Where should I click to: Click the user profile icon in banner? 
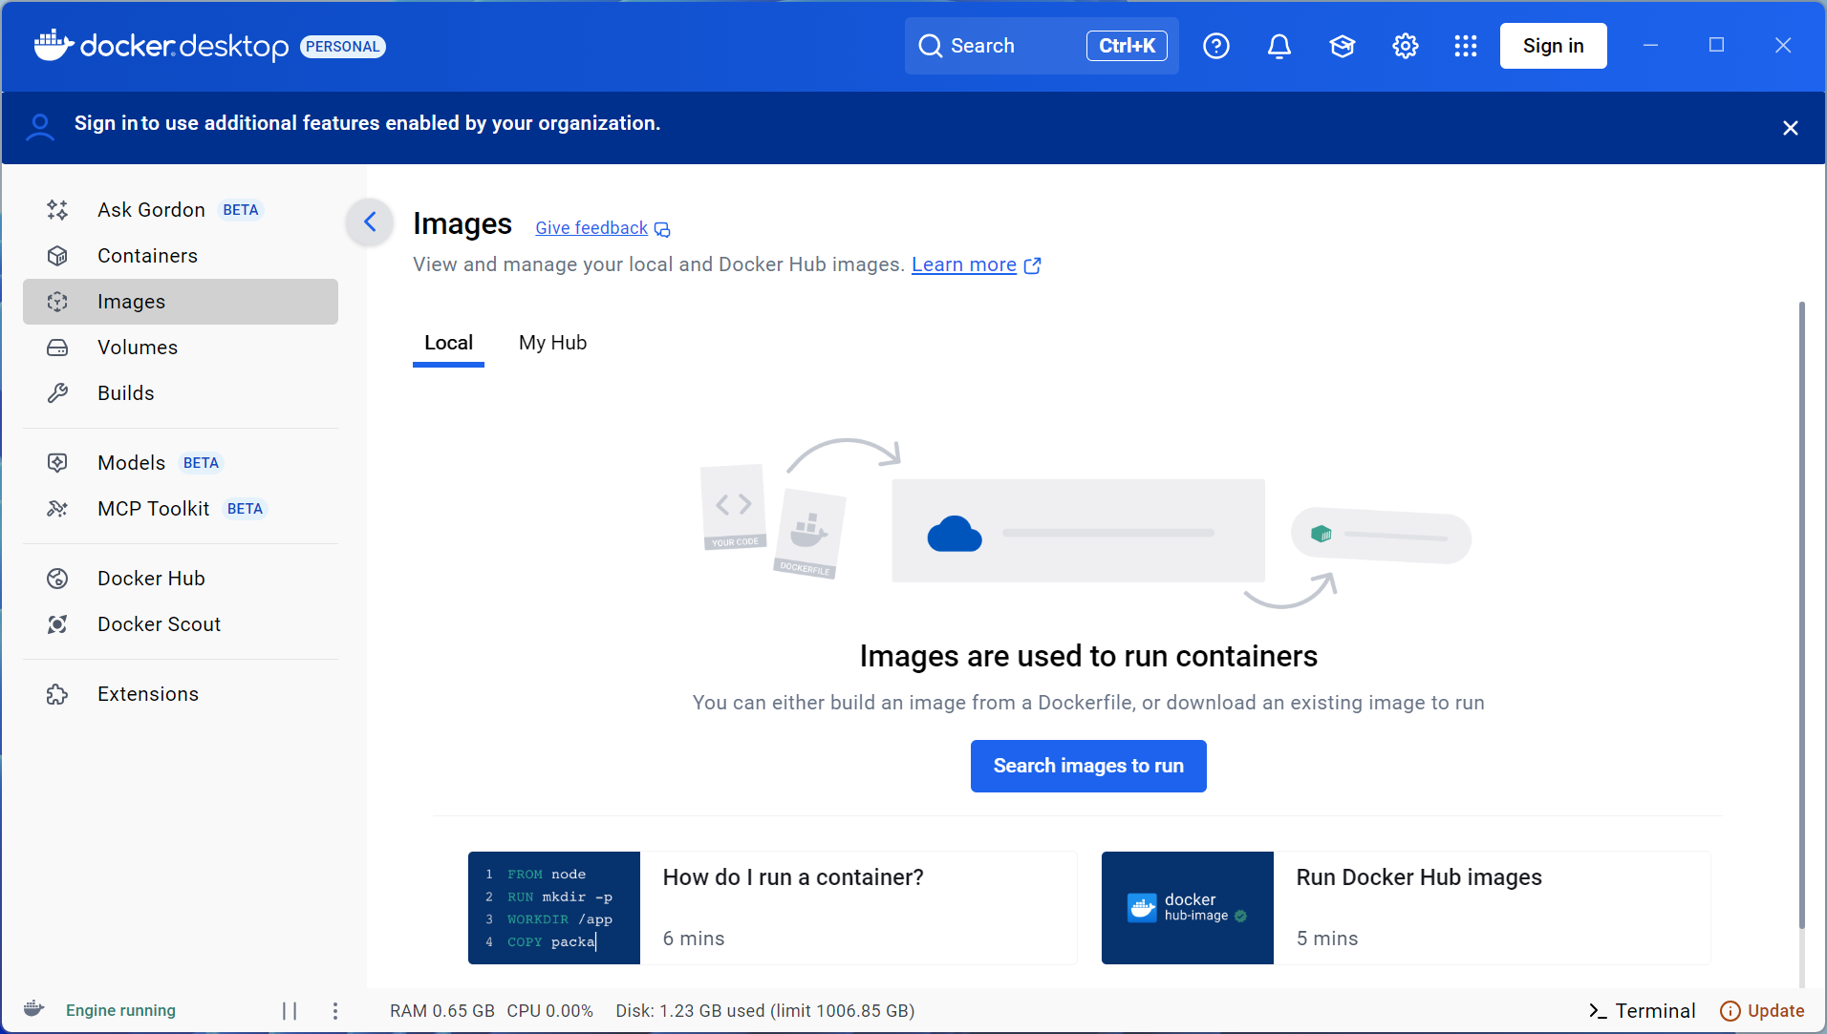click(40, 127)
